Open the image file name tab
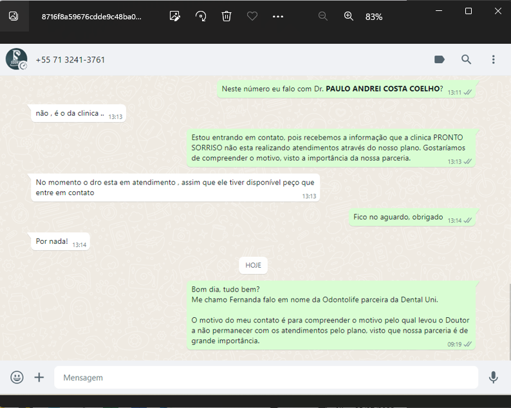This screenshot has height=408, width=511. [x=91, y=17]
